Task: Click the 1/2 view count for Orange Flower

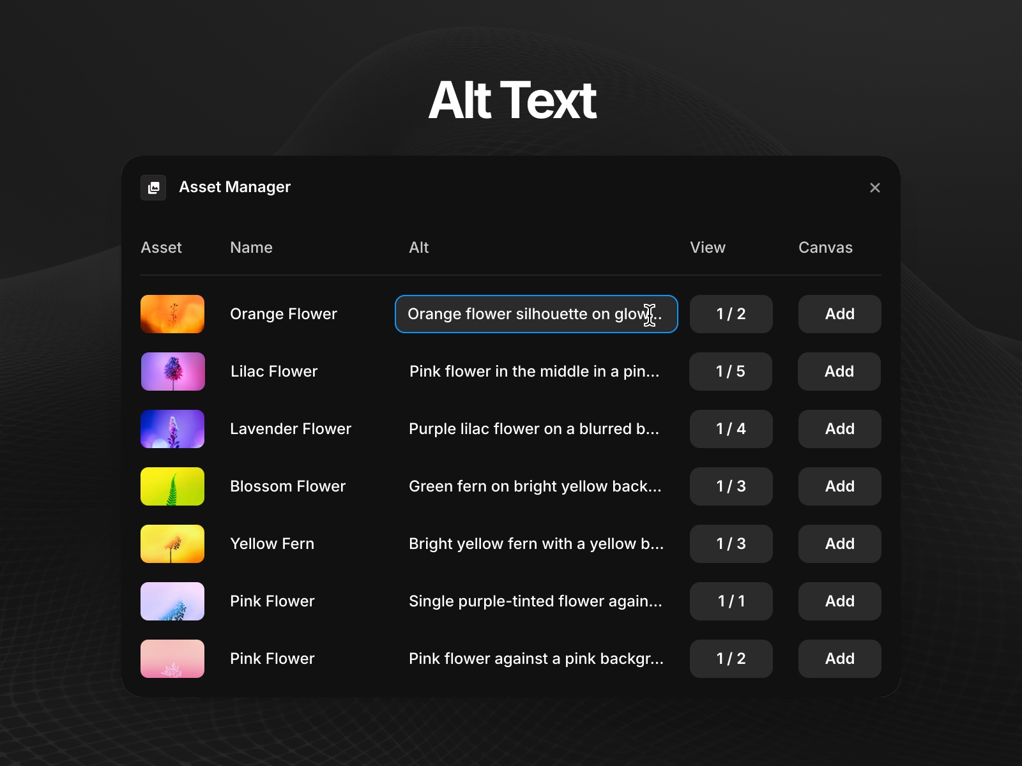Action: [x=731, y=314]
